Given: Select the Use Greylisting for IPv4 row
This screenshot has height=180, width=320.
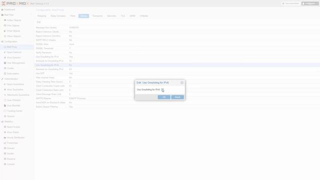Looking at the screenshot, I should [x=177, y=56].
